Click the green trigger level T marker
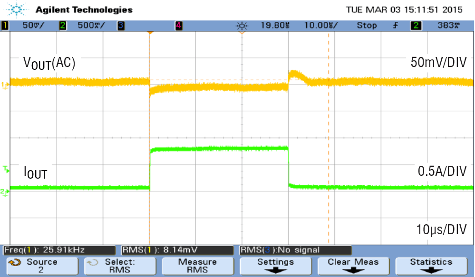Viewport: 475px width, 277px height. point(6,169)
